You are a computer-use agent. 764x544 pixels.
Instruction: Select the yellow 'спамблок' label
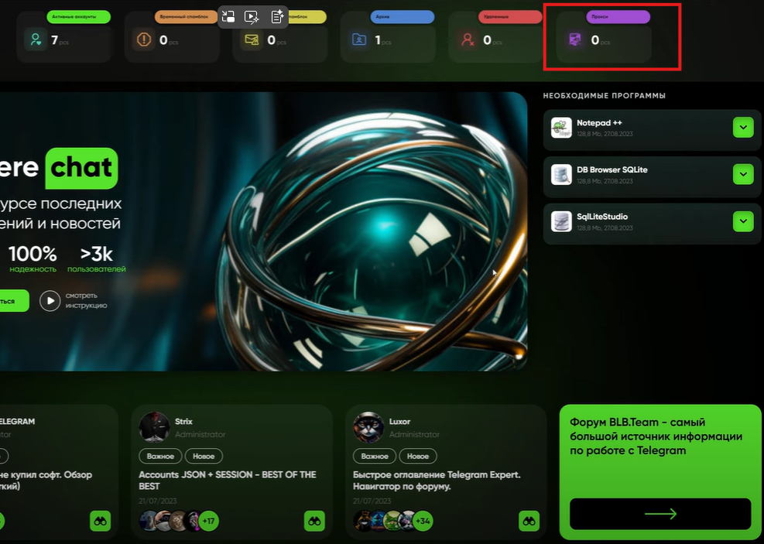307,16
